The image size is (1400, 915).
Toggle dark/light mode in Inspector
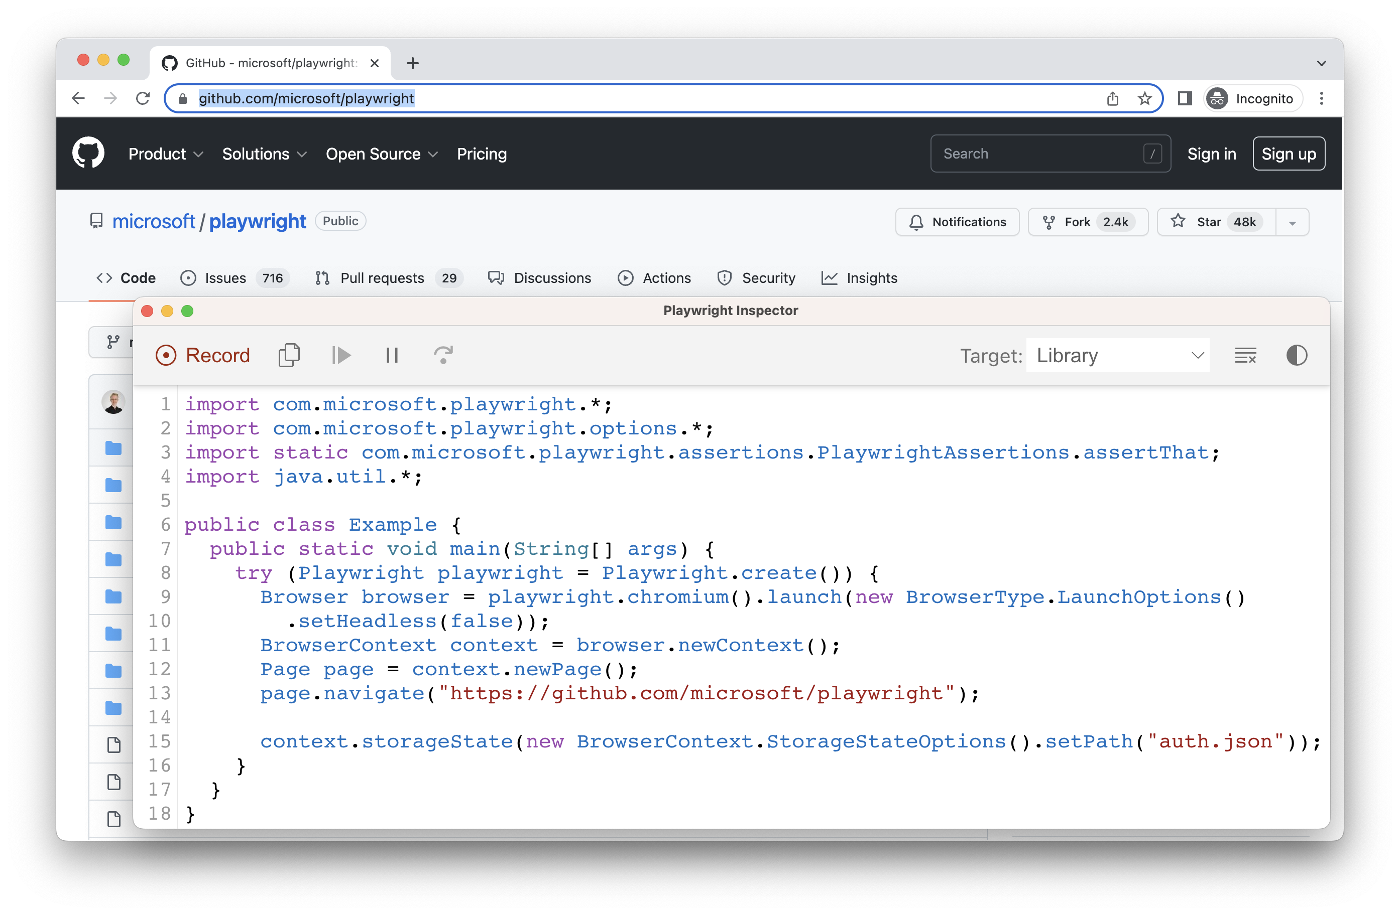click(x=1297, y=354)
